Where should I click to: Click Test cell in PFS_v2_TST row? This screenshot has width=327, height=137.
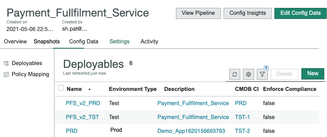pyautogui.click(x=114, y=117)
